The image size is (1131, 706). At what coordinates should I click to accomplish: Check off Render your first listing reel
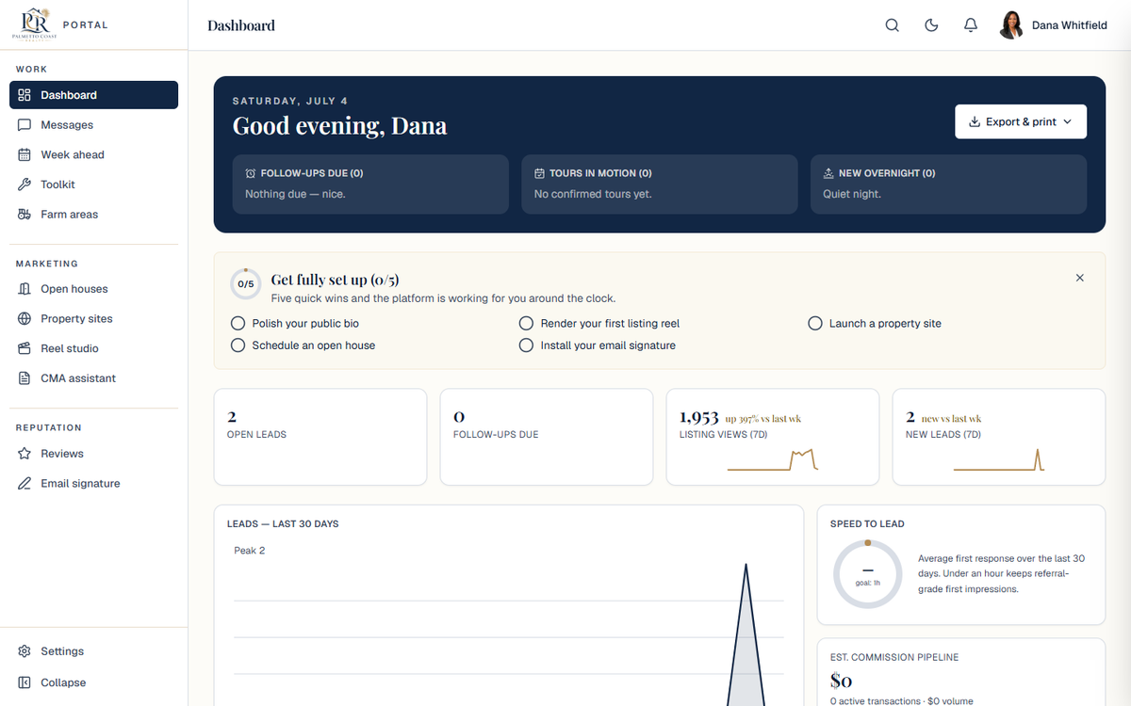point(527,323)
